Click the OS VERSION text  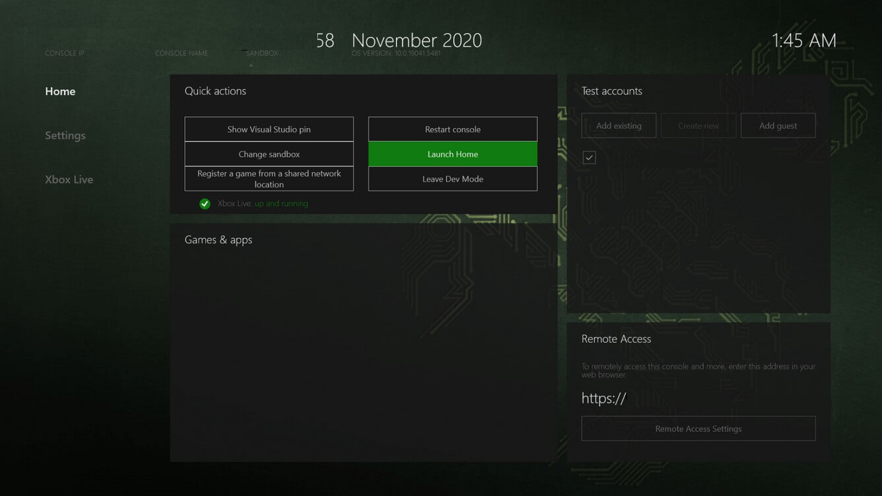click(x=396, y=53)
